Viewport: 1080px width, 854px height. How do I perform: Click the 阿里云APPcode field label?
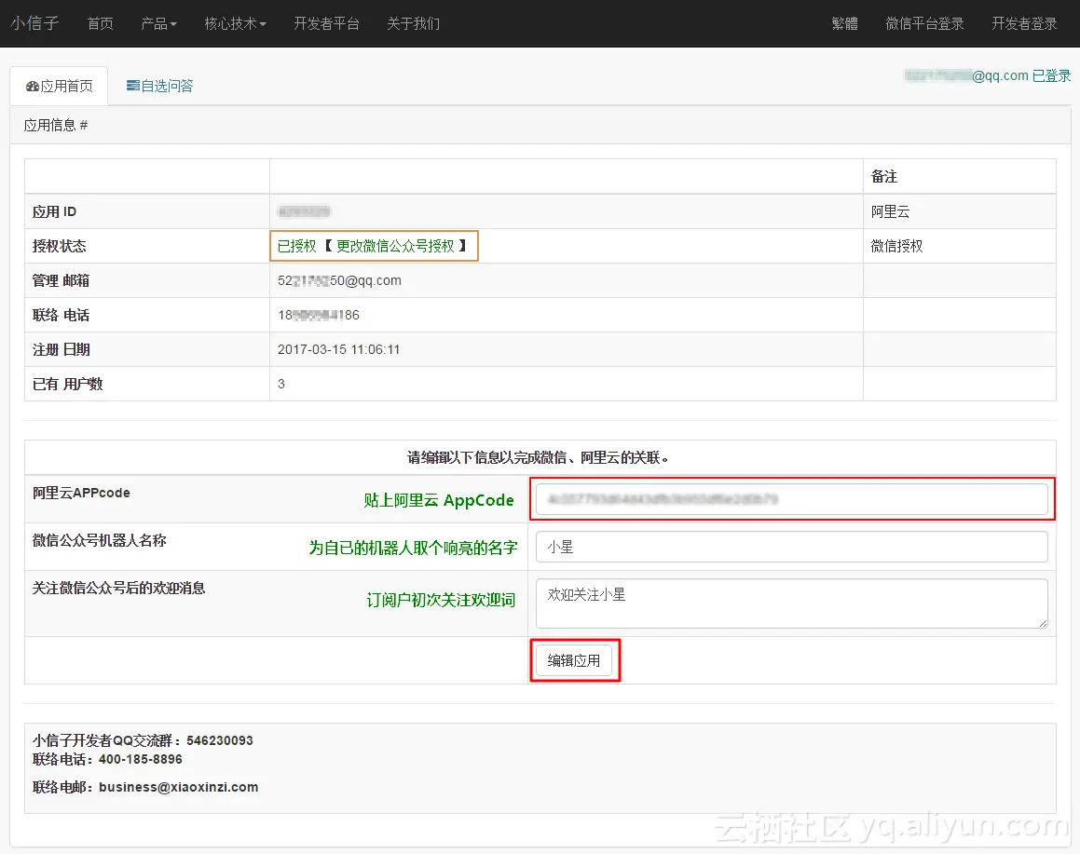tap(81, 493)
